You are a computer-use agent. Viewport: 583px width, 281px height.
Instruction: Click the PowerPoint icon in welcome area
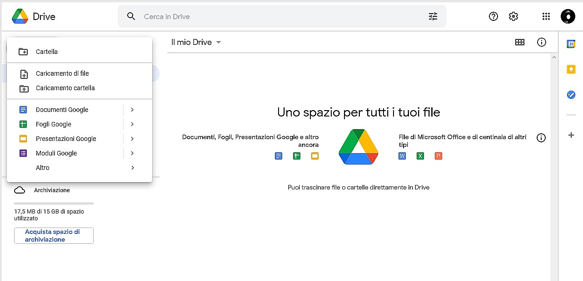tap(438, 156)
